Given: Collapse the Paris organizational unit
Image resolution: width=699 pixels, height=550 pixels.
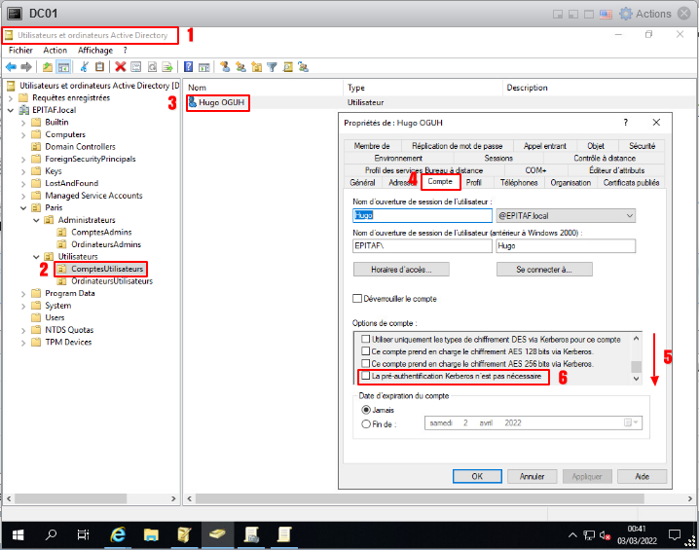Looking at the screenshot, I should (22, 207).
